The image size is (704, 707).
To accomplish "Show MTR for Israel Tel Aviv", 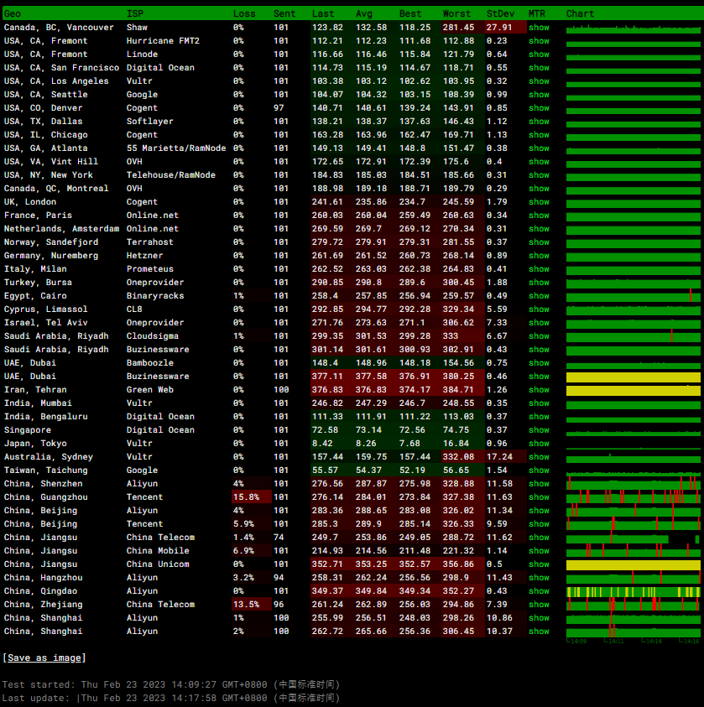I will (x=539, y=323).
